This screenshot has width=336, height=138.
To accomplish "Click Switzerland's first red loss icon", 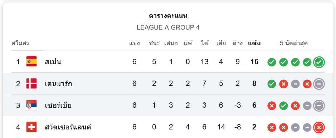I will click(x=272, y=128).
